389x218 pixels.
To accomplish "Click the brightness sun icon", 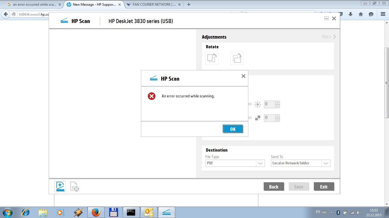I will 258,104.
